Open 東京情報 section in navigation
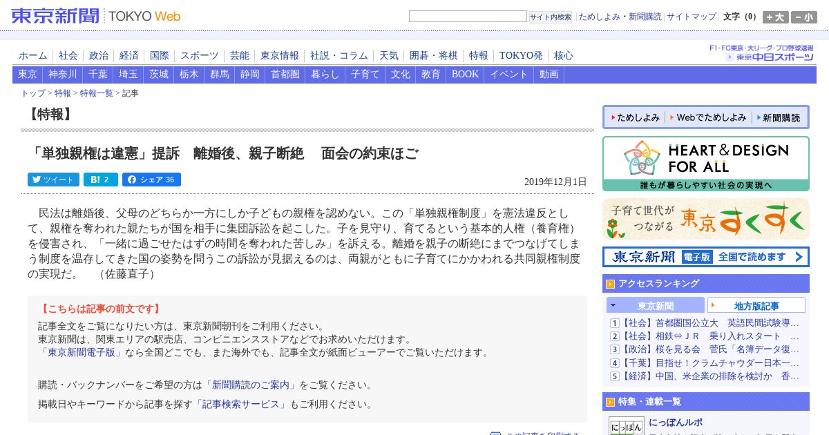This screenshot has height=435, width=829. (280, 56)
